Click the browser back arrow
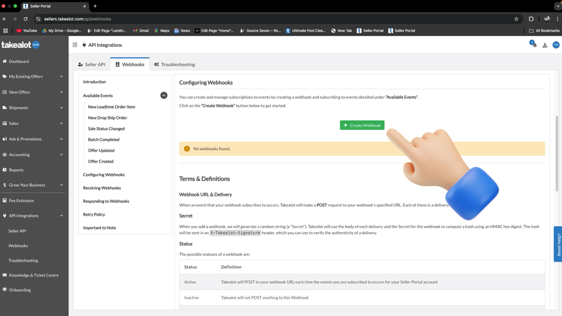 click(5, 19)
